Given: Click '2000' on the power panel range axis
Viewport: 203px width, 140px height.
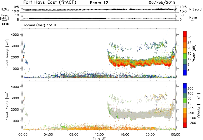Looking at the screenshot, I should click(x=15, y=57).
